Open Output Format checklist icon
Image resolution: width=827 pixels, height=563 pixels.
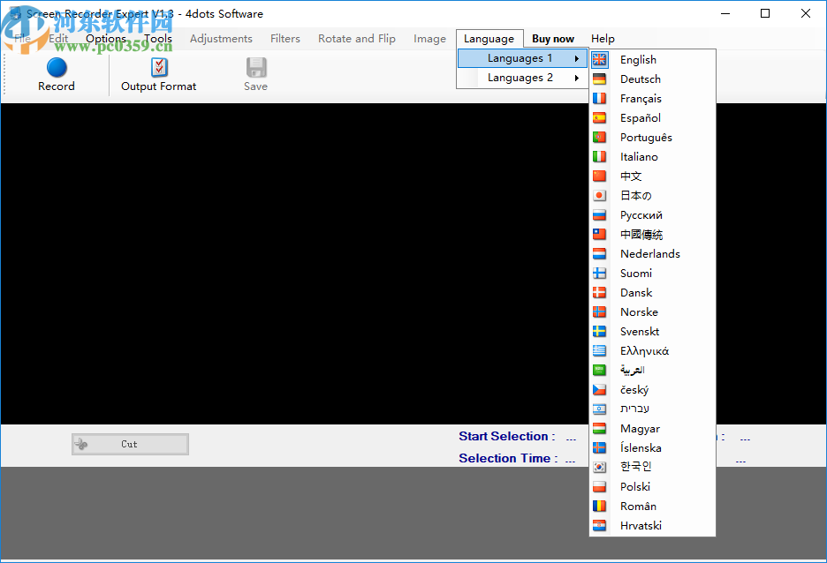click(x=159, y=67)
